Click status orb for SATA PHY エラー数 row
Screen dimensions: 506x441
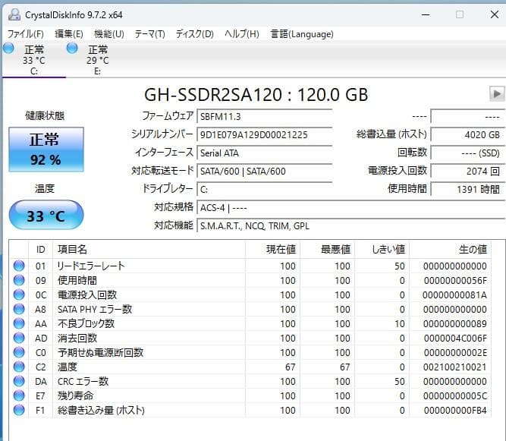(19, 309)
